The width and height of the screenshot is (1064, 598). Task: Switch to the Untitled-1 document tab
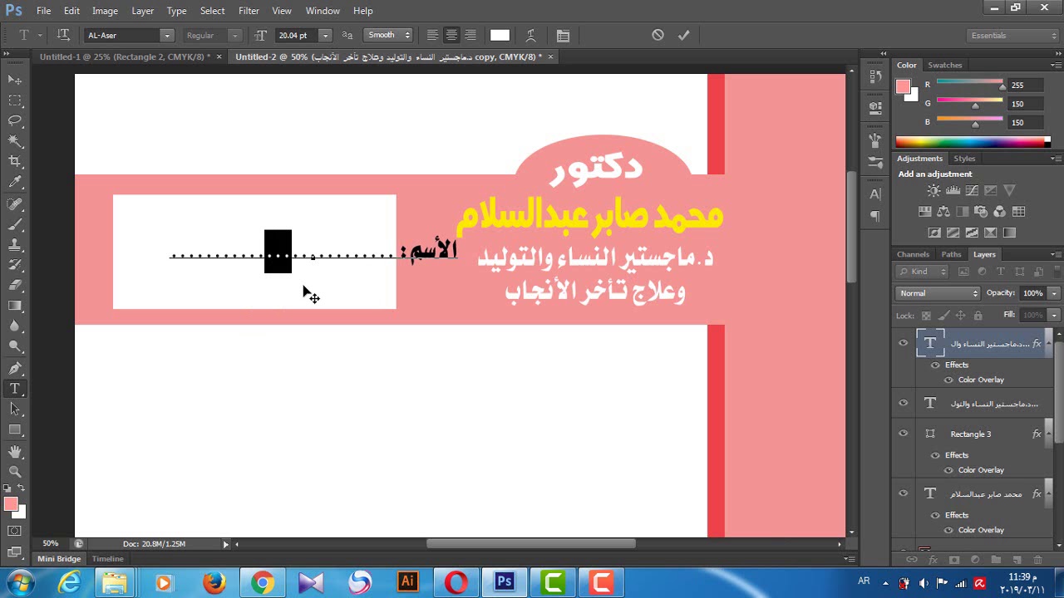tap(126, 56)
